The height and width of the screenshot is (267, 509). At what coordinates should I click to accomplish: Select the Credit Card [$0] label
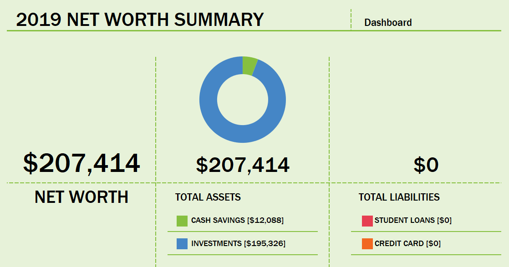tap(407, 243)
